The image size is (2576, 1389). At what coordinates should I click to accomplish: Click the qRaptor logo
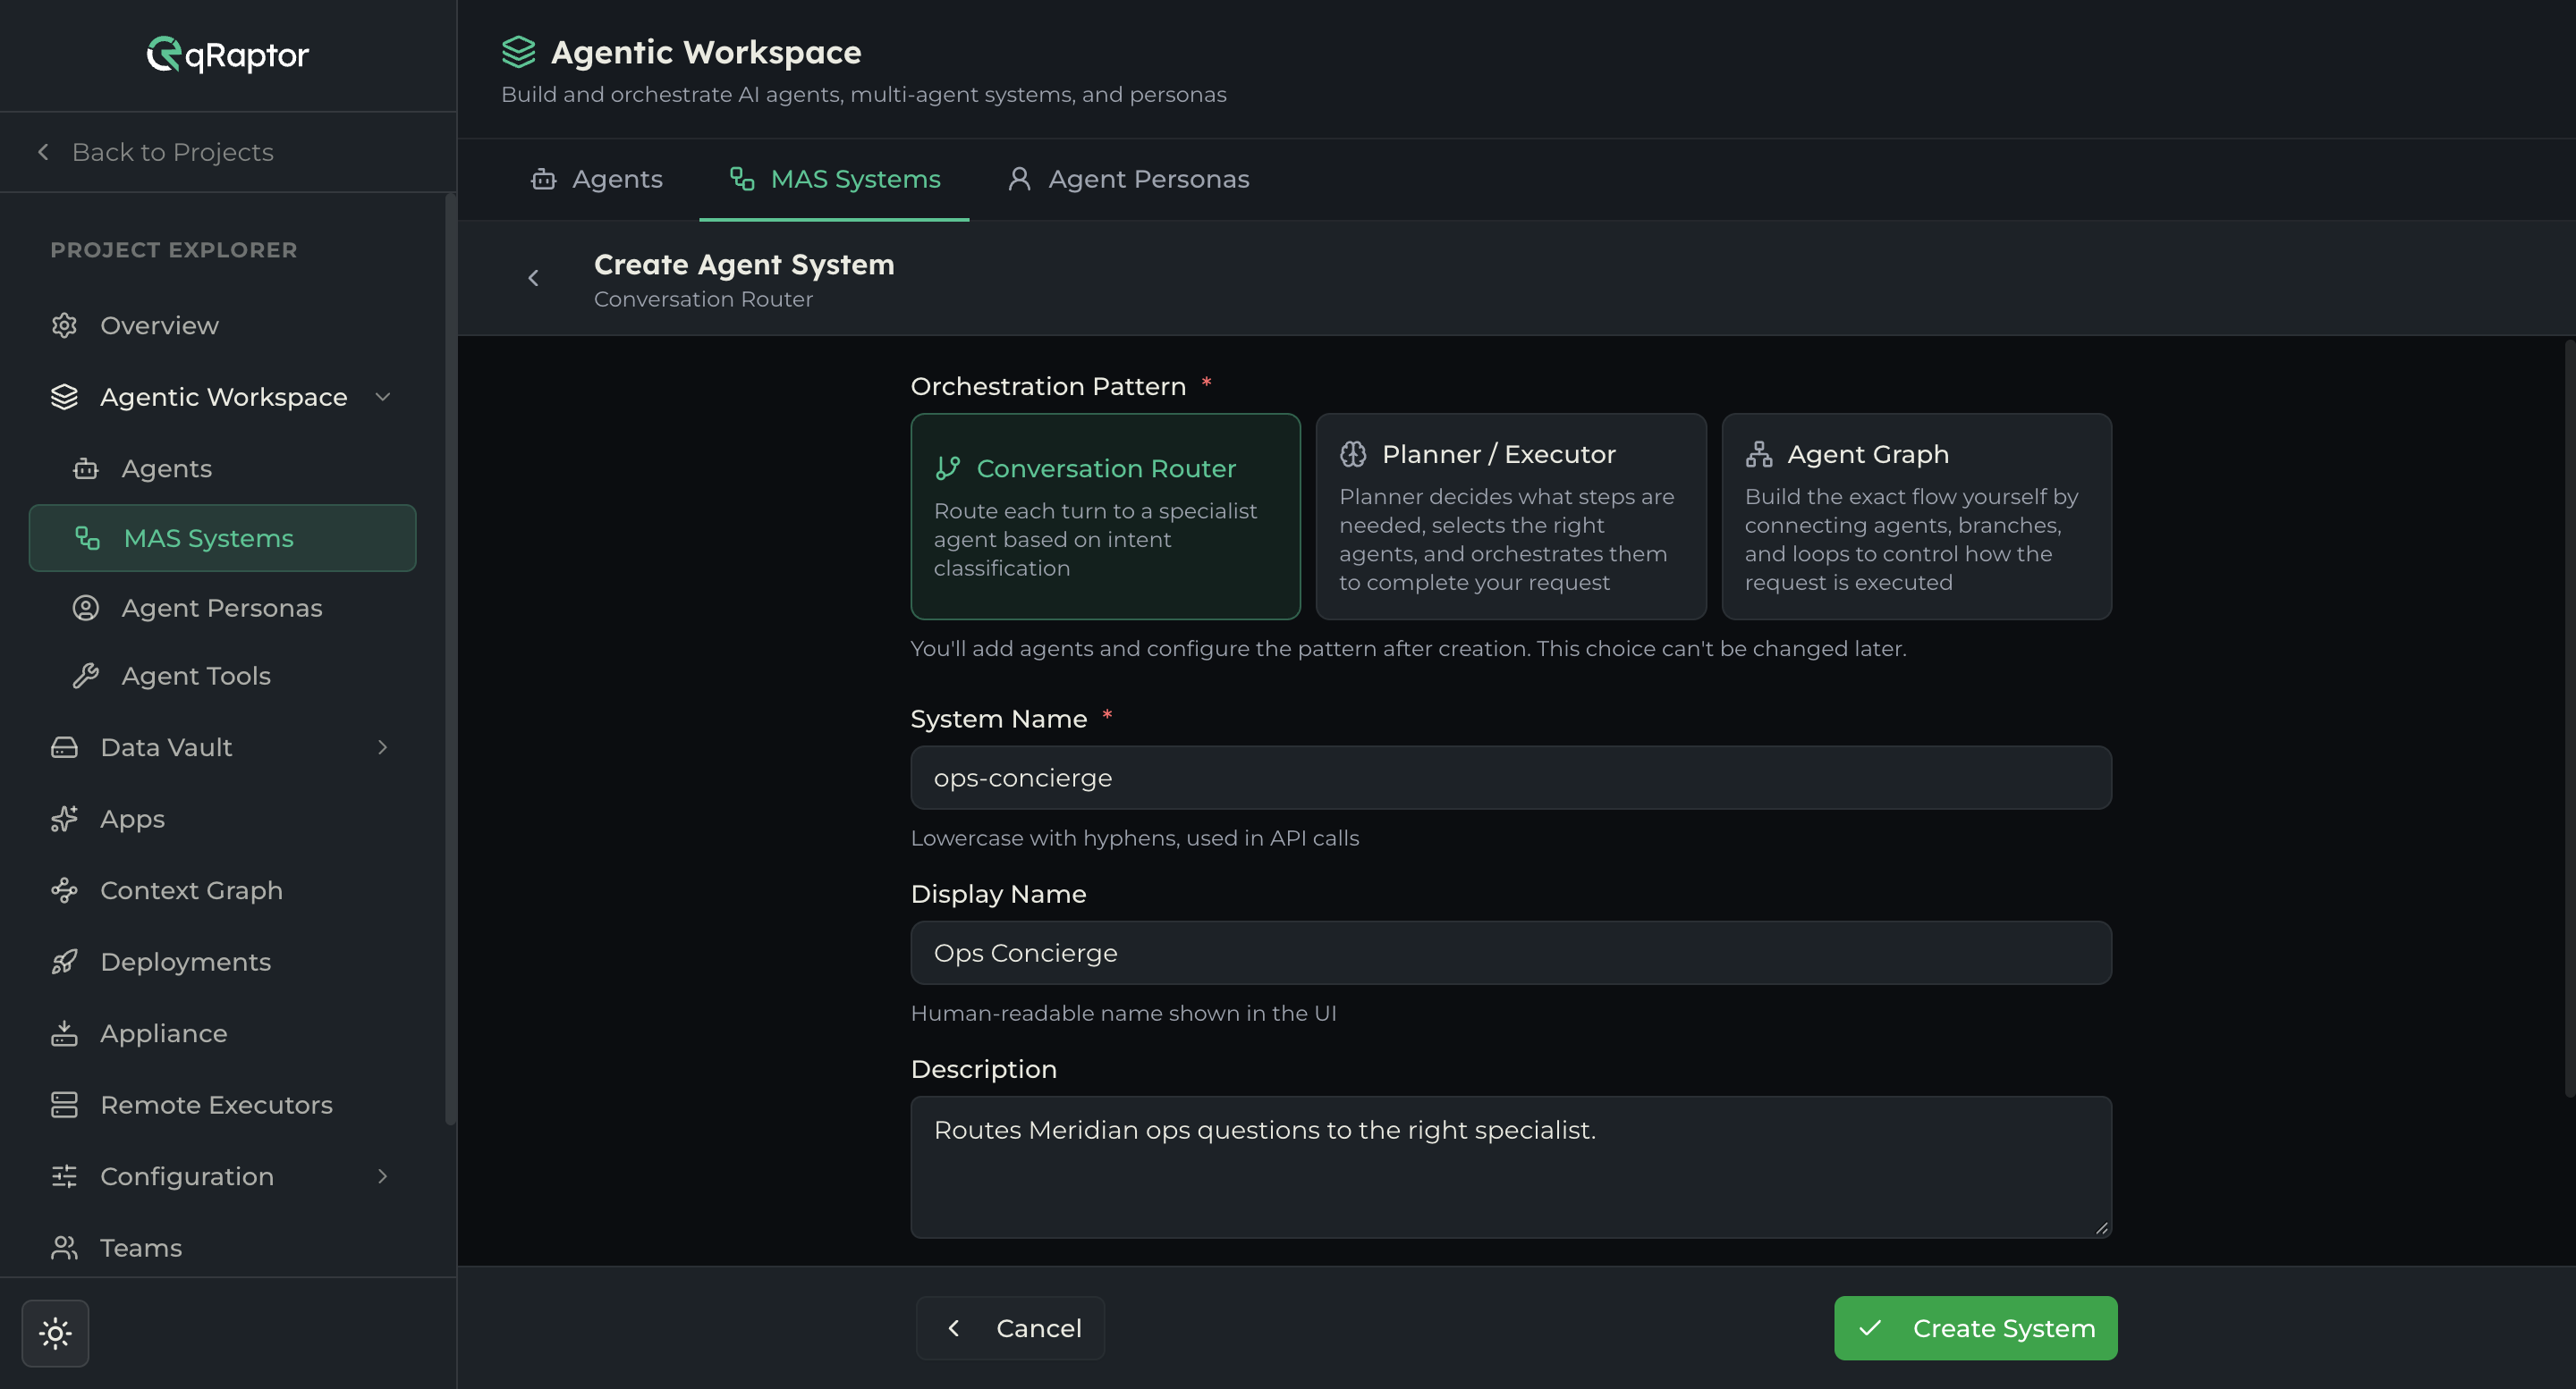tap(228, 55)
